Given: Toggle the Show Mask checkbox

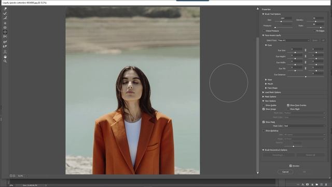Looking at the screenshot, I should pos(264,122).
